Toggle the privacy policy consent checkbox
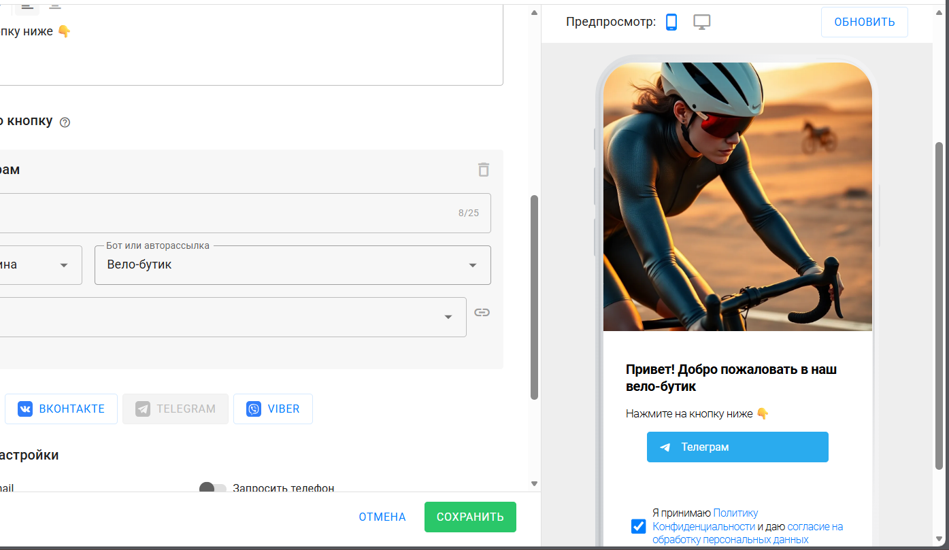Image resolution: width=949 pixels, height=550 pixels. click(638, 526)
